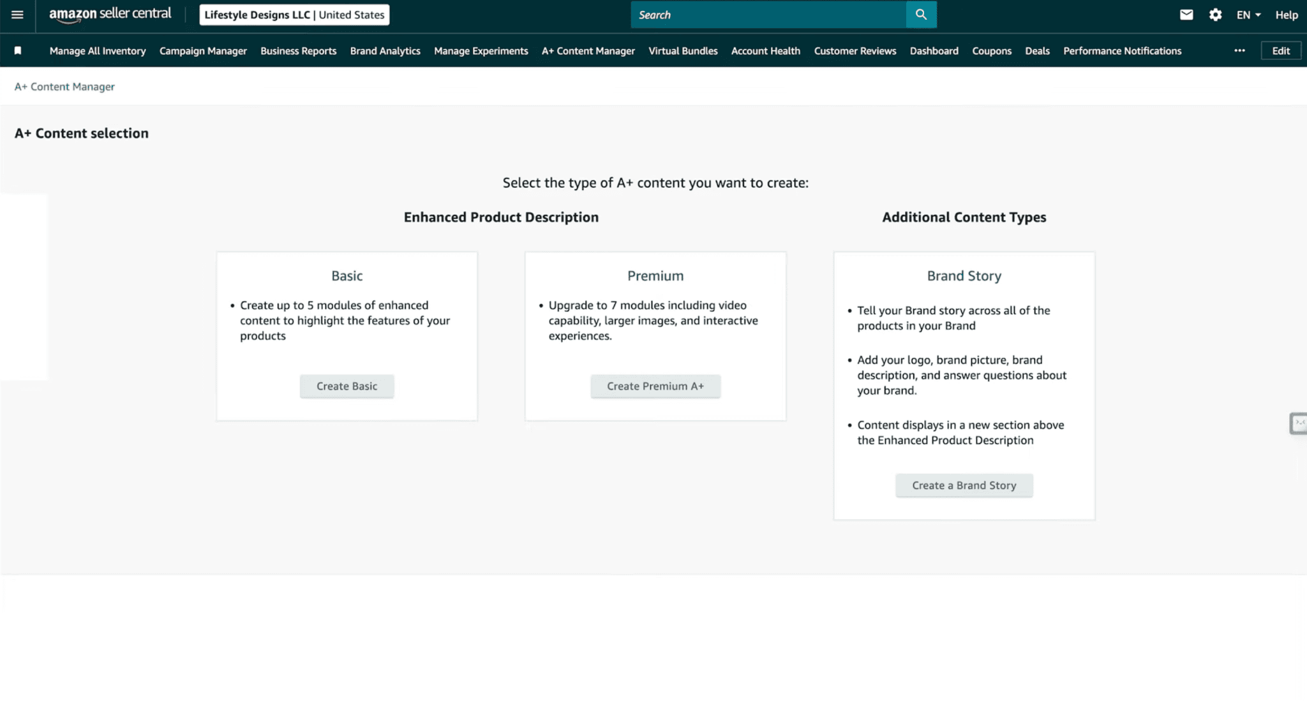
Task: Open Coupons
Action: tap(991, 50)
